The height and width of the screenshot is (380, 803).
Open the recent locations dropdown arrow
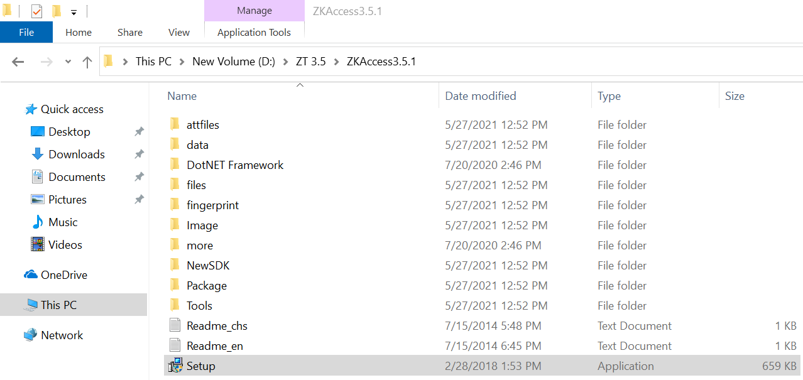tap(67, 61)
